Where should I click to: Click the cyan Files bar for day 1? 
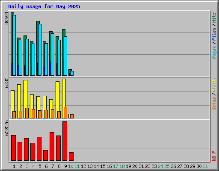coord(14,45)
